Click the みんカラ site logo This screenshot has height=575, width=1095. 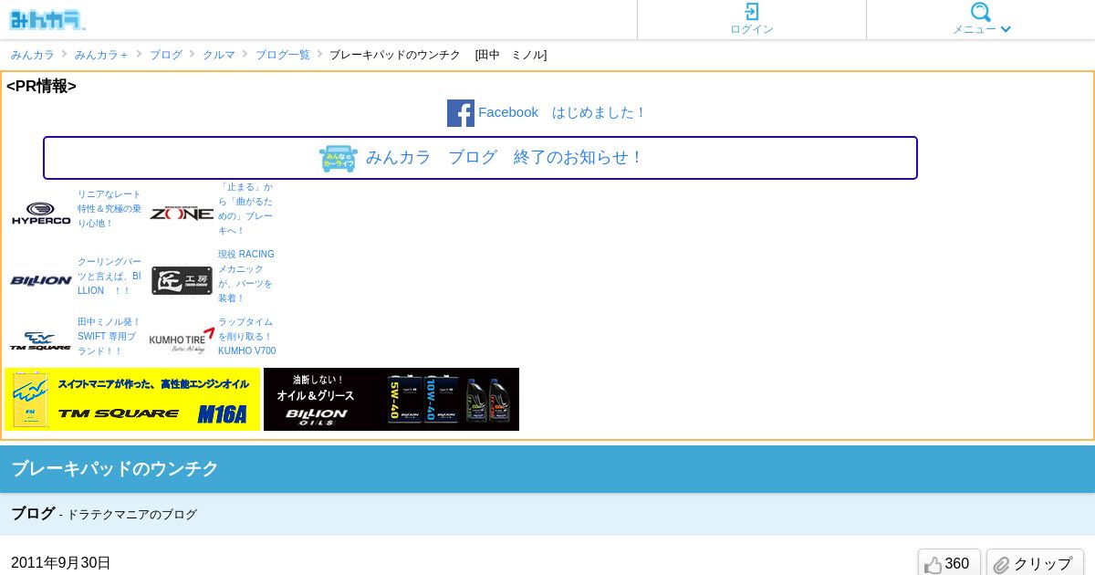[x=47, y=19]
